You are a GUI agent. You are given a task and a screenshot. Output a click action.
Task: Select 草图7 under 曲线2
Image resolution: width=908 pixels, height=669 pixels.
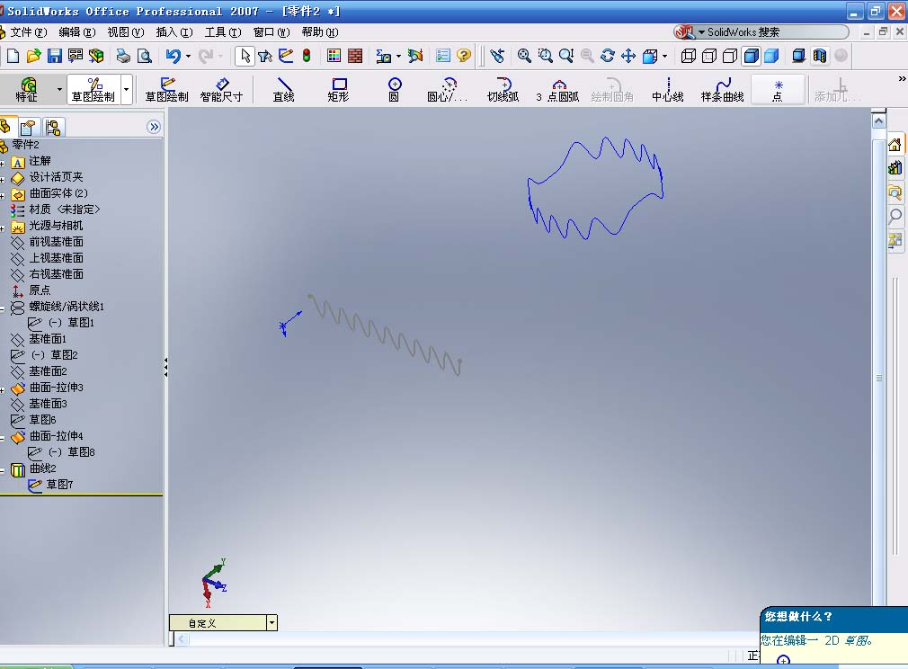tap(59, 485)
